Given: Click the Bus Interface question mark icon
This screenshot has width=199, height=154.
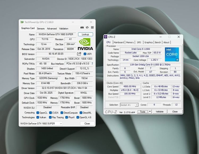Looking at the screenshot, I should tap(92, 64).
